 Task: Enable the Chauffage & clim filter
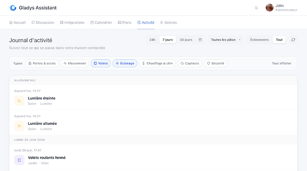coord(158,64)
